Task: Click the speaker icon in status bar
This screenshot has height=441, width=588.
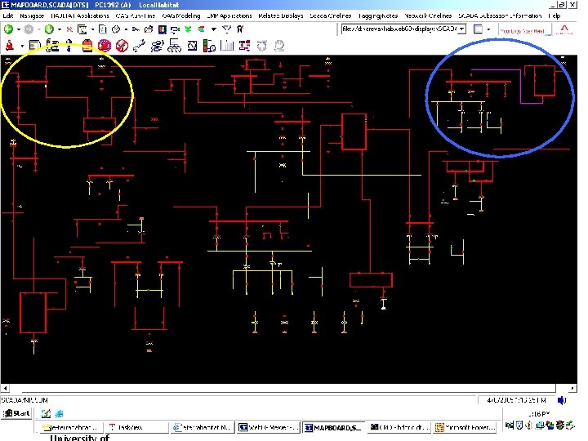Action: point(561,400)
